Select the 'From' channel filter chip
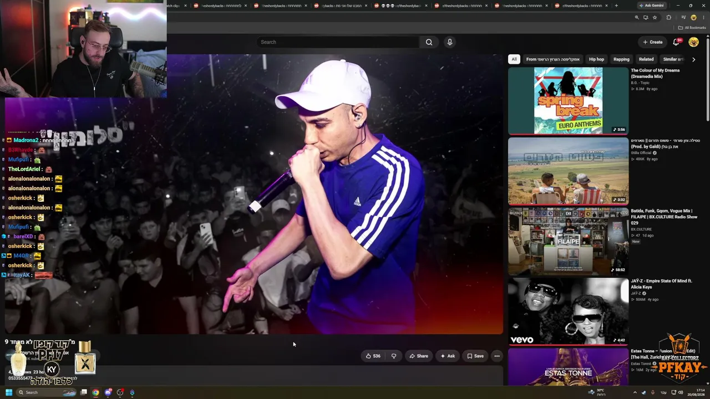This screenshot has height=399, width=710. (552, 59)
